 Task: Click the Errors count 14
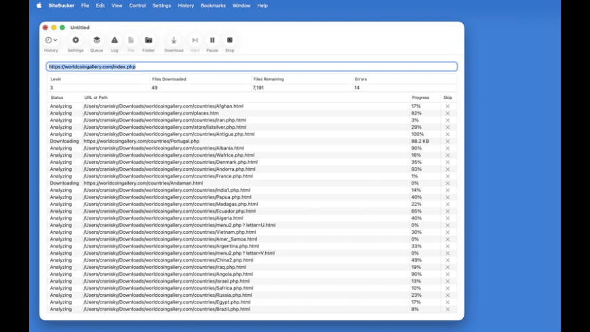(357, 87)
